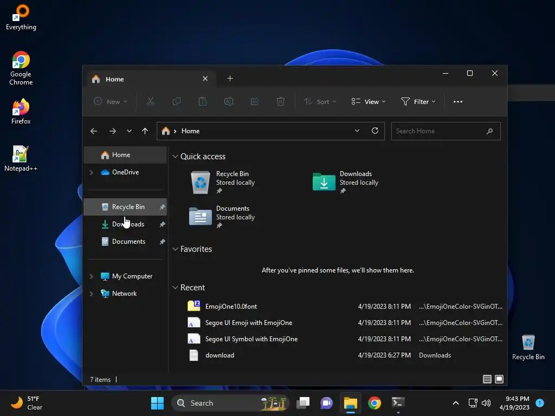Go forward with the right arrow button
Image resolution: width=555 pixels, height=416 pixels.
point(113,131)
